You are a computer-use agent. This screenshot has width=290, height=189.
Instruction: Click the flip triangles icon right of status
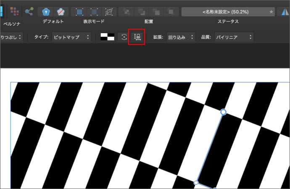[285, 11]
